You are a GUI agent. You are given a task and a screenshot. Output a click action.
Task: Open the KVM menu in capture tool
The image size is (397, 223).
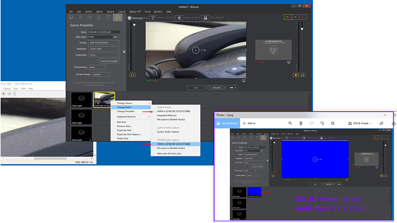23,89
